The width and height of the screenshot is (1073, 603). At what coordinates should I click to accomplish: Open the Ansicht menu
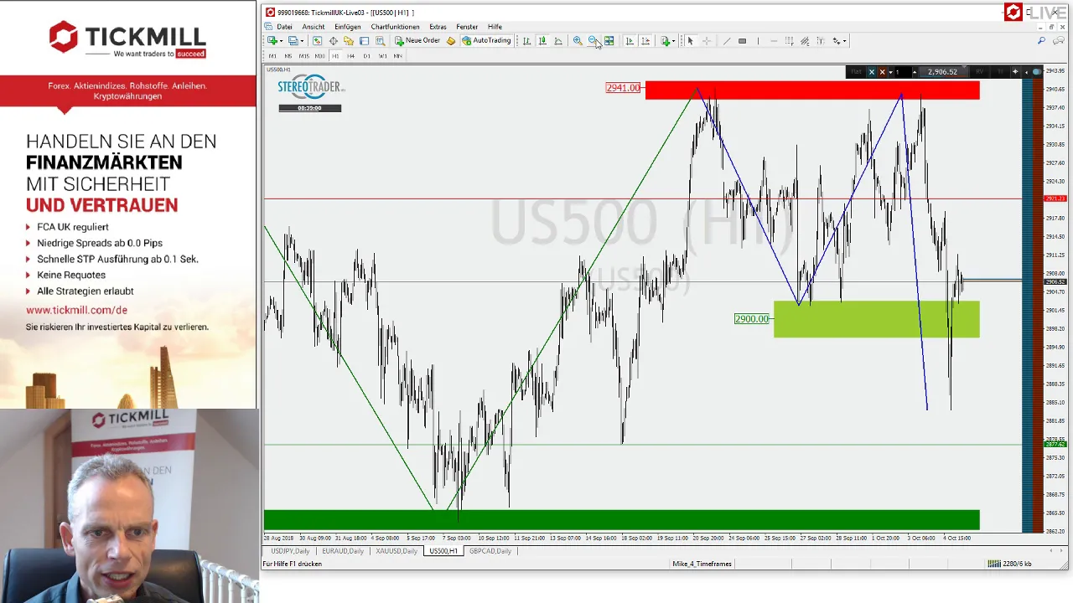313,27
